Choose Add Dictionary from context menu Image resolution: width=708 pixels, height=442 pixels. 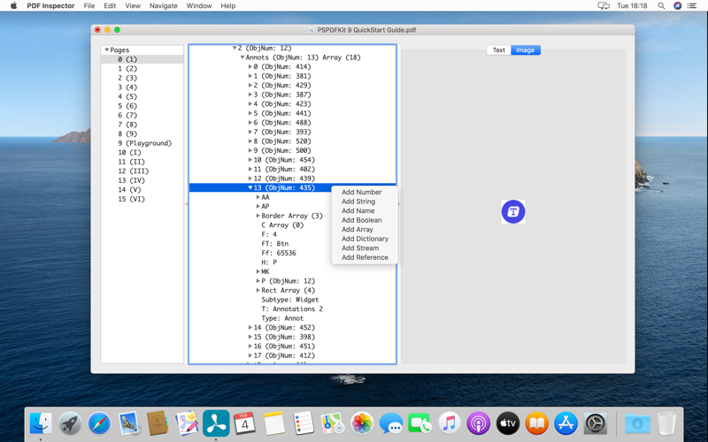[365, 239]
